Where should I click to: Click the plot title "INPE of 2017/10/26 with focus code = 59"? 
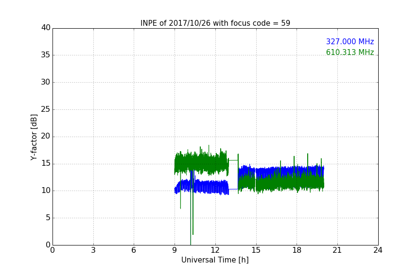[215, 23]
